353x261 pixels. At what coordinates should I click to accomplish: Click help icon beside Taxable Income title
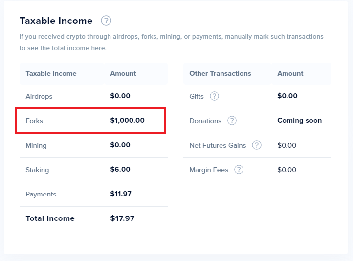pyautogui.click(x=106, y=21)
